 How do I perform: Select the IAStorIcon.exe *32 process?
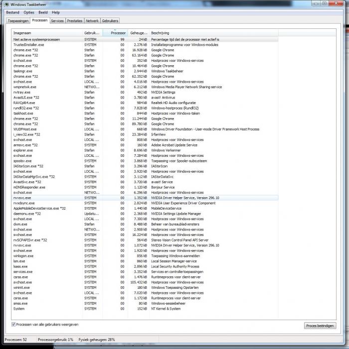(x=145, y=166)
